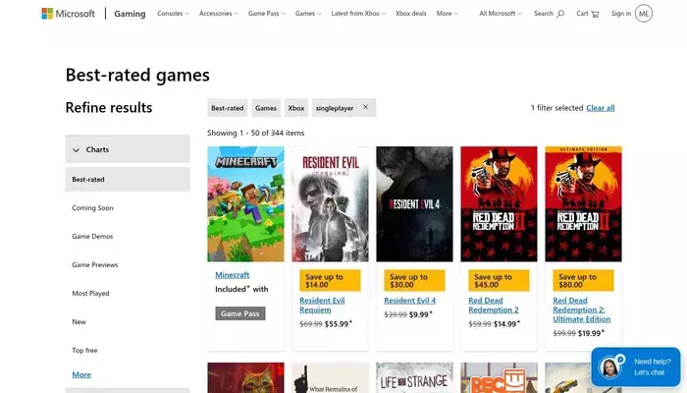Select the Coming Soon chart
Image resolution: width=687 pixels, height=393 pixels.
pyautogui.click(x=92, y=208)
